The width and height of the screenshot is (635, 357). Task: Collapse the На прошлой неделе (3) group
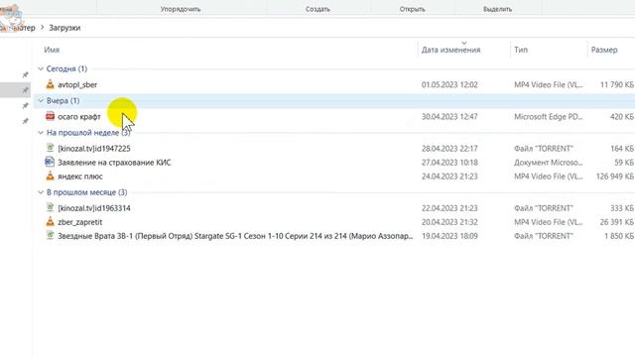41,133
